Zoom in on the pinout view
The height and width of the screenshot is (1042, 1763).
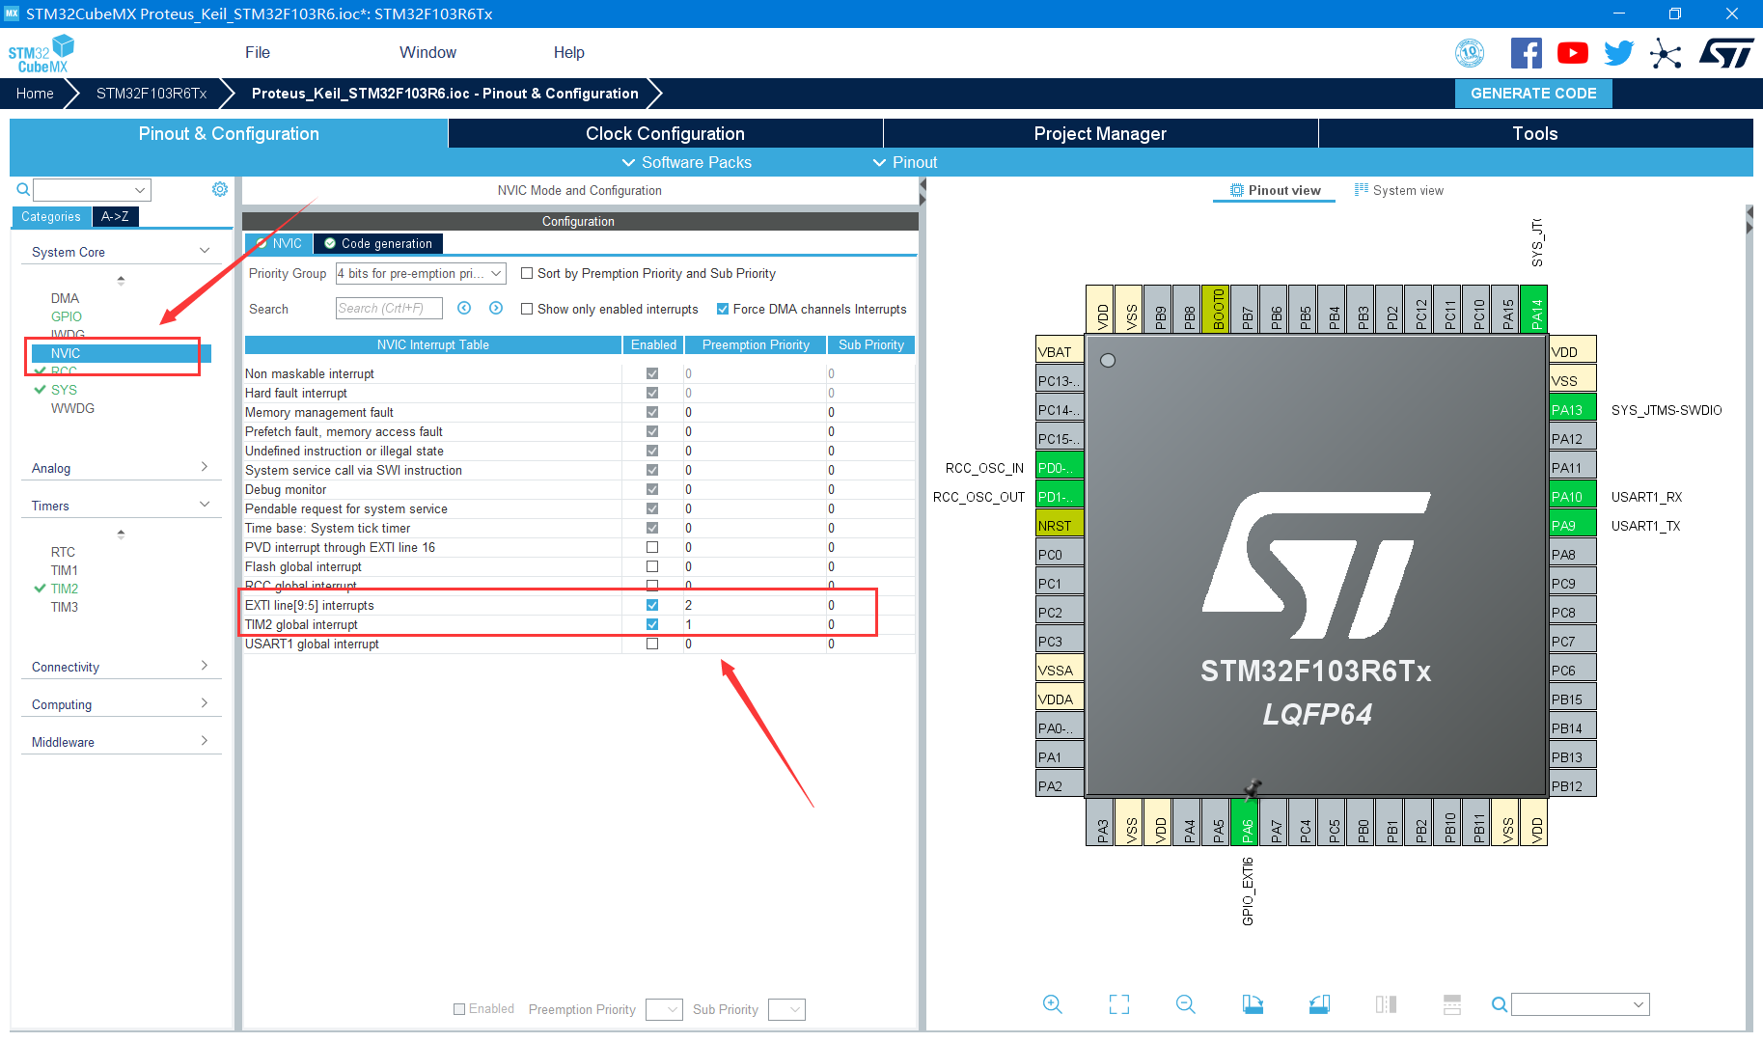(1053, 1004)
